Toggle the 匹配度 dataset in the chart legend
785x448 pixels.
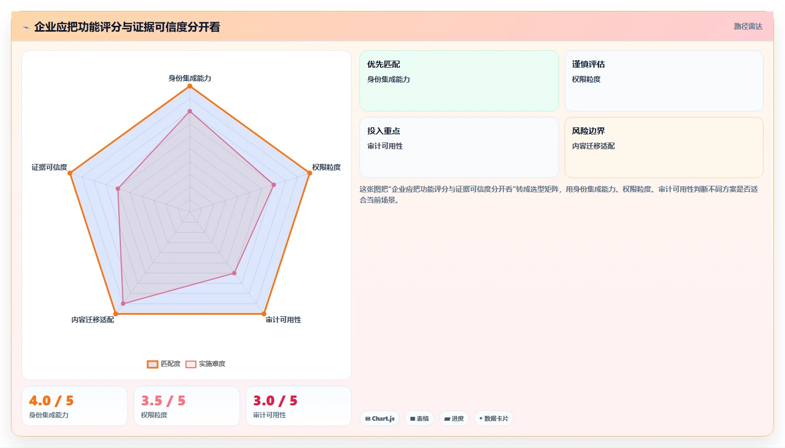tap(164, 364)
